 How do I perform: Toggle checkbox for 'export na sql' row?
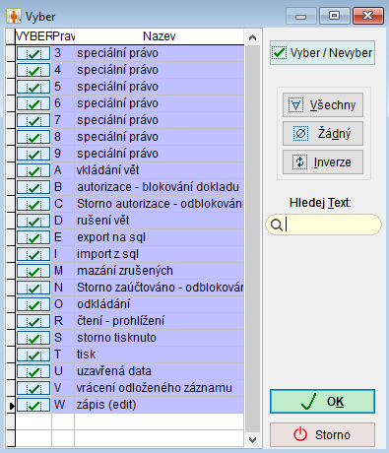[x=33, y=237]
